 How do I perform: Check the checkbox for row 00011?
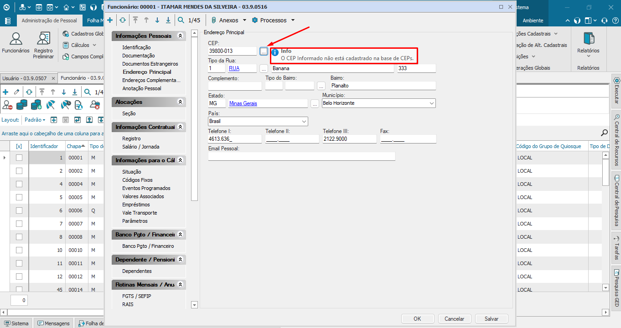click(19, 263)
